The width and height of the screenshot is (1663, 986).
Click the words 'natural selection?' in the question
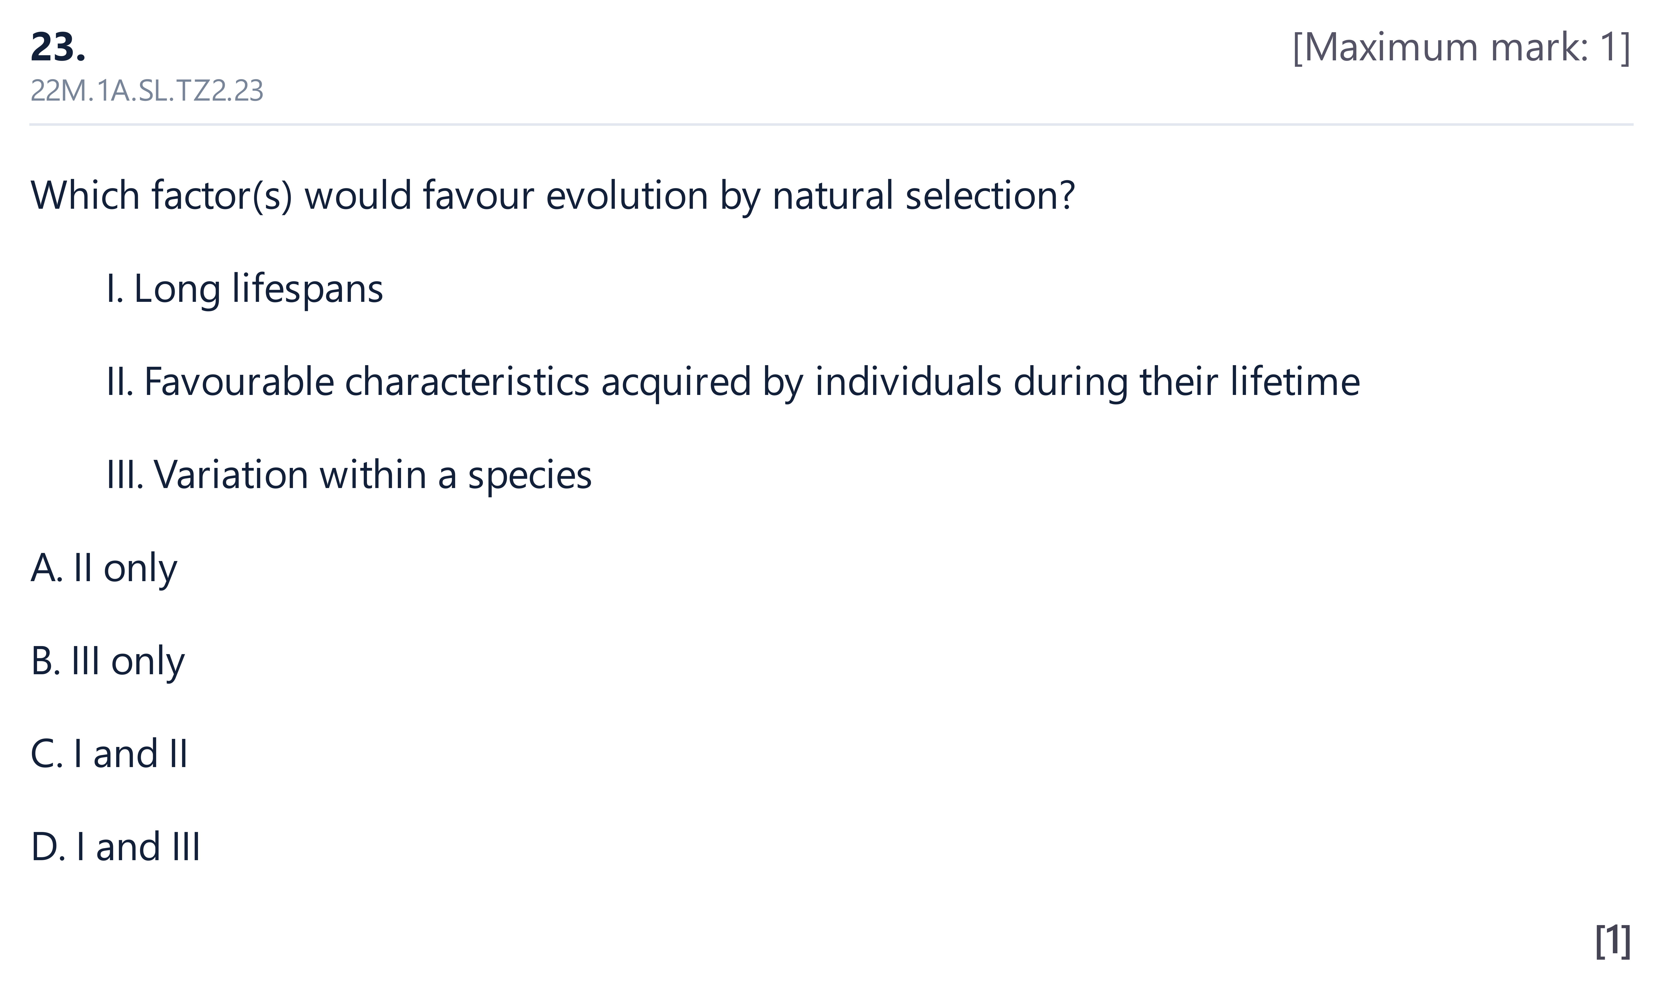click(x=923, y=197)
